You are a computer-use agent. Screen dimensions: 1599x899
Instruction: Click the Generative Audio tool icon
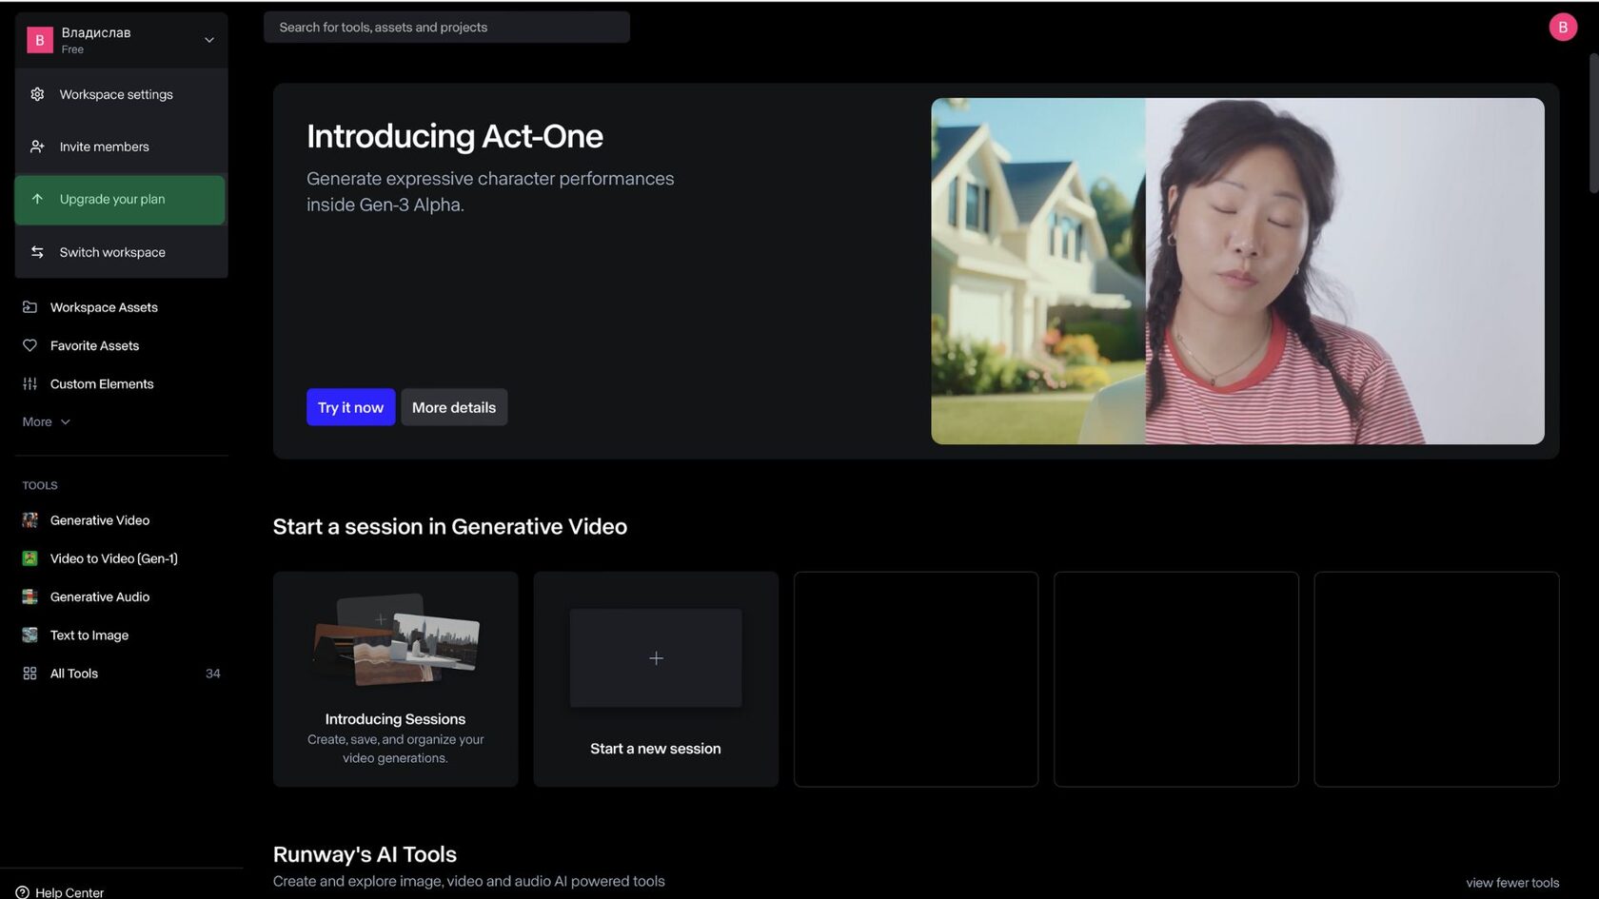30,596
